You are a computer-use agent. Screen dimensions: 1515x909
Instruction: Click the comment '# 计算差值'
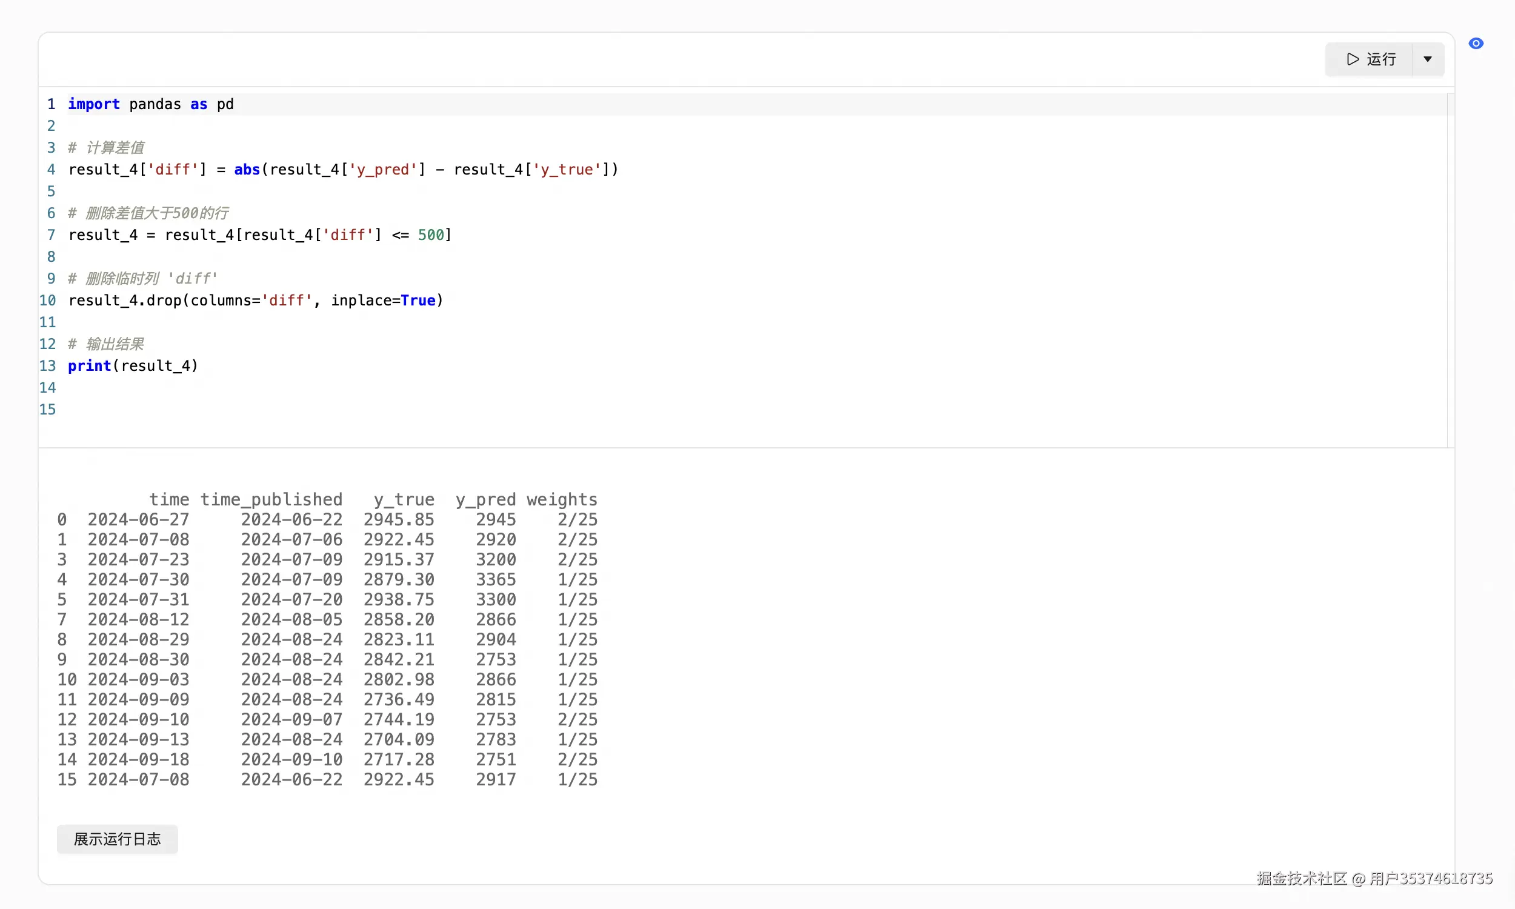point(106,148)
